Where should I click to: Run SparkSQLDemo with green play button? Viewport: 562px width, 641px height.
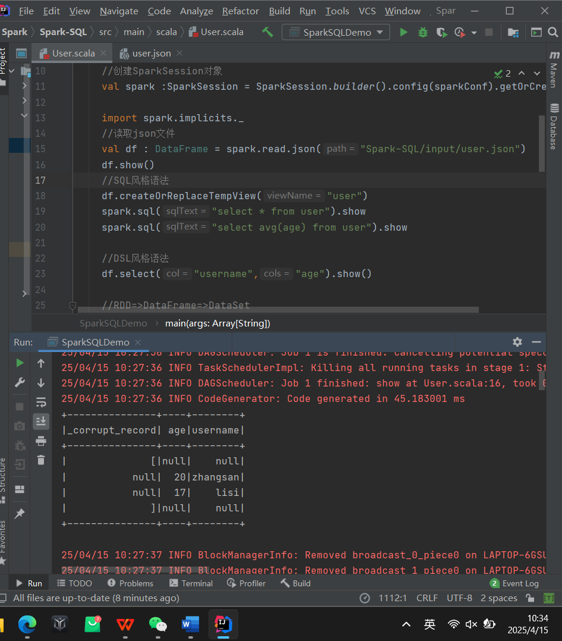403,32
